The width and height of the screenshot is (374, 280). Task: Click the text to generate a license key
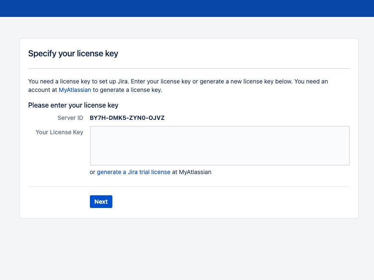click(127, 90)
